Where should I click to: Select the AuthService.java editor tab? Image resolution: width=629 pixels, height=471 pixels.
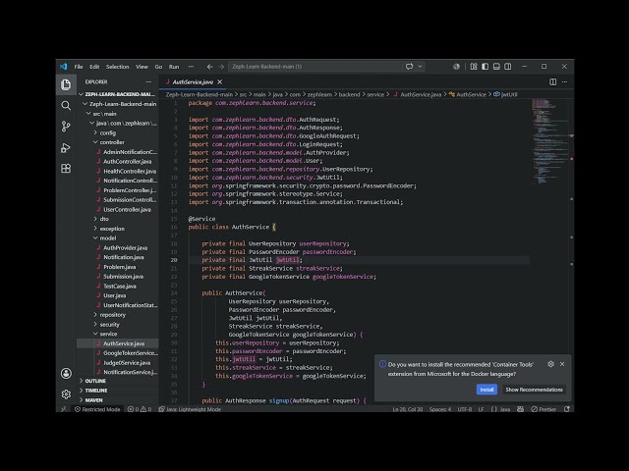coord(193,81)
